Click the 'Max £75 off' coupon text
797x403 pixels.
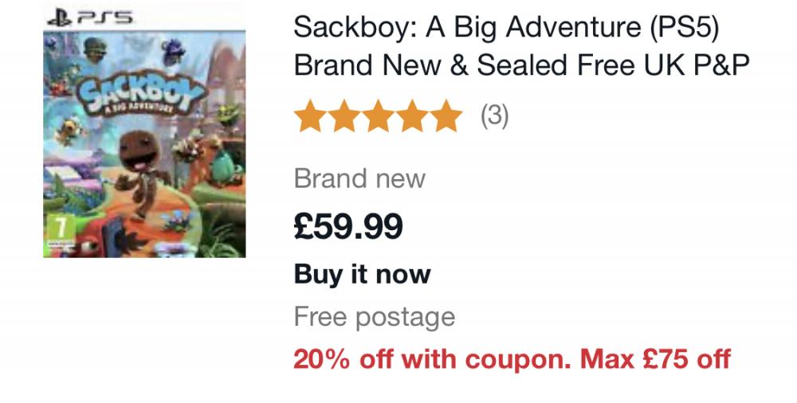(655, 359)
